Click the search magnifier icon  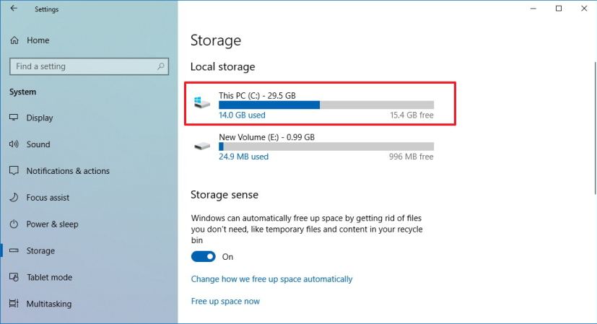click(161, 66)
